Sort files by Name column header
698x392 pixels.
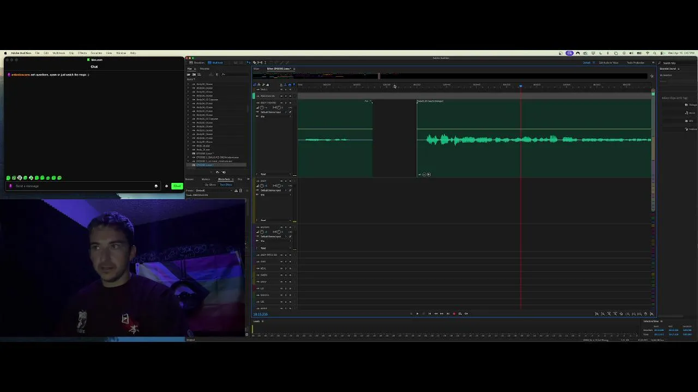[190, 79]
